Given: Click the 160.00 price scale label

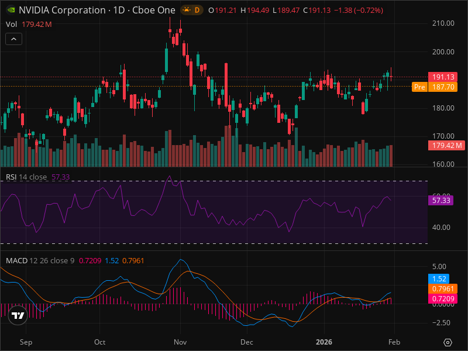Looking at the screenshot, I should point(443,164).
